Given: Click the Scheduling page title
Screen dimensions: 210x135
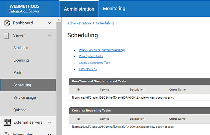Looking at the screenshot, I should [82, 35].
